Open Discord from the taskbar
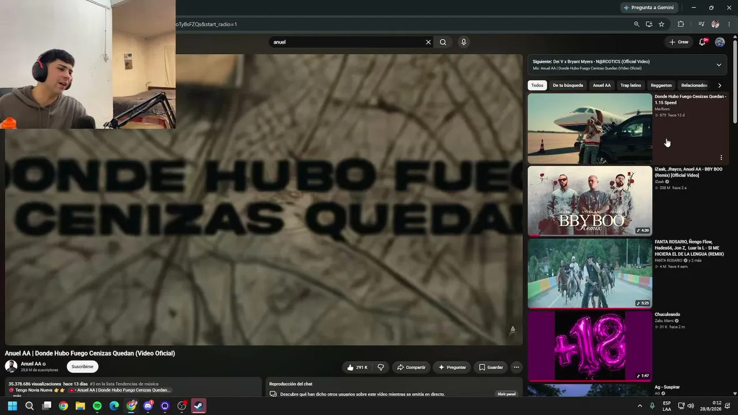The height and width of the screenshot is (415, 738). click(148, 406)
